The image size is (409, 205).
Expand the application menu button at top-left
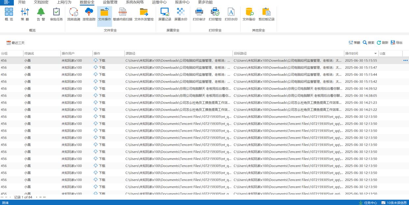click(7, 2)
